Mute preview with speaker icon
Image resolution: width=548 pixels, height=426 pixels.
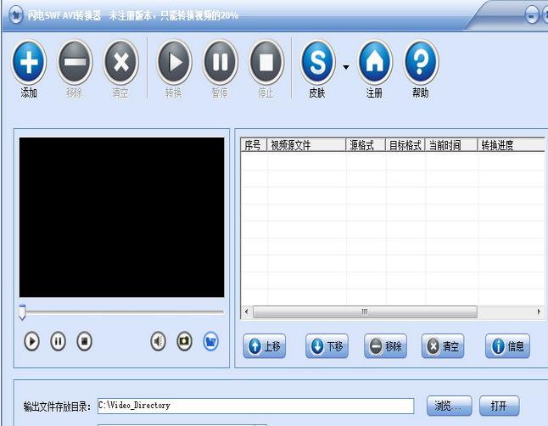click(158, 341)
